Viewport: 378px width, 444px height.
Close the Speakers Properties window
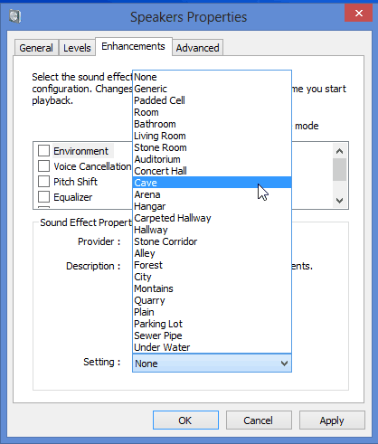tap(358, 13)
